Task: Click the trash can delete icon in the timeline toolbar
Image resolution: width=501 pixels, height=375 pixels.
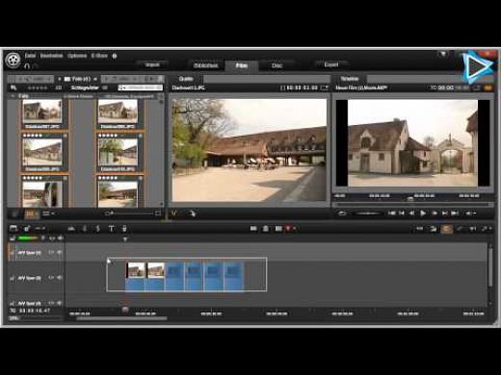Action: click(266, 229)
